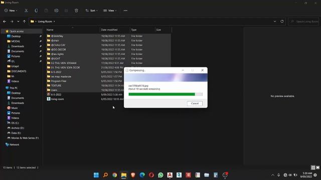
Task: Select 01. THU VIEN SOFA DCOR folder
Action: coord(65,67)
